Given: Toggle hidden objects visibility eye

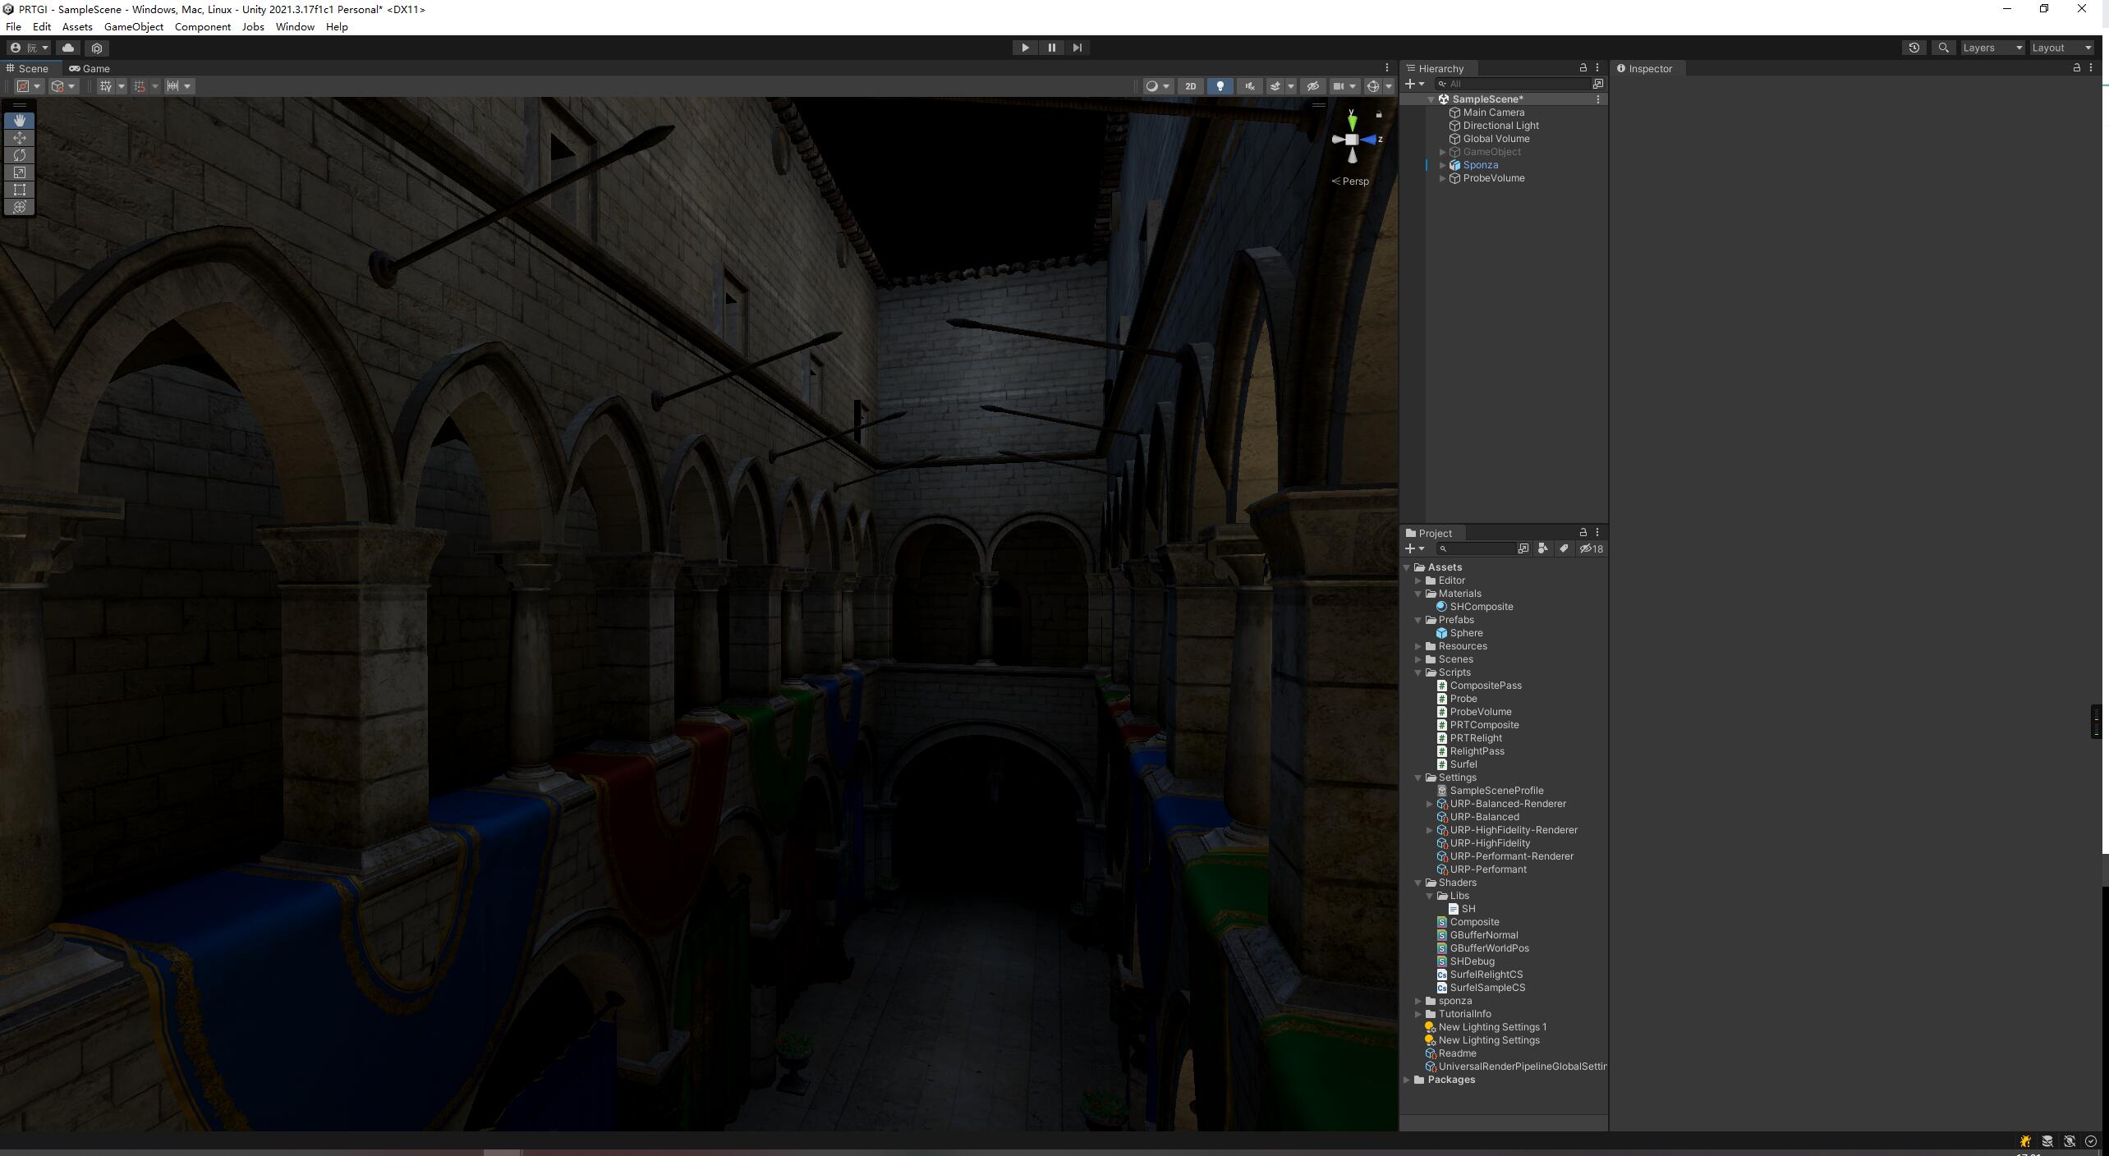Looking at the screenshot, I should tap(1312, 86).
